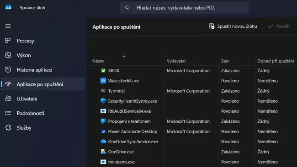Viewport: 297px width, 167px height.
Task: Click the Propojení s telefonem icon
Action: coord(103,121)
